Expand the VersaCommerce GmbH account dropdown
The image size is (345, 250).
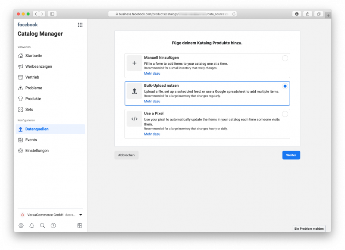tap(81, 215)
